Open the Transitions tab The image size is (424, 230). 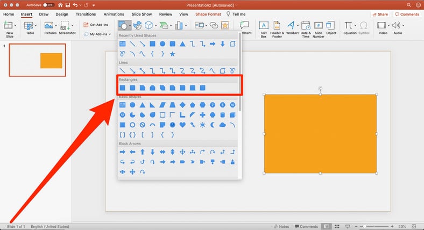tap(86, 14)
